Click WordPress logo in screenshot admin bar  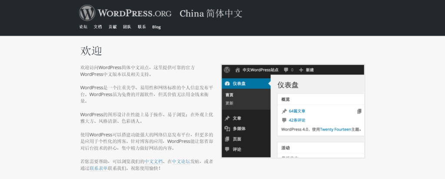227,70
